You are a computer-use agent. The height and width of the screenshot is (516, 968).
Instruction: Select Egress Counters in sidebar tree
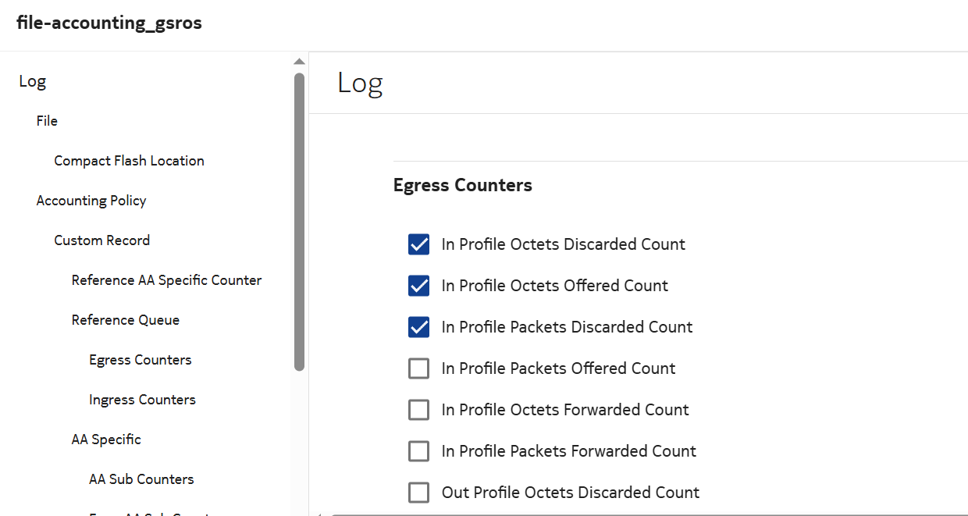click(140, 360)
